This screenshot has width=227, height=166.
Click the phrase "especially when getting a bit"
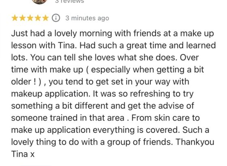[148, 70]
